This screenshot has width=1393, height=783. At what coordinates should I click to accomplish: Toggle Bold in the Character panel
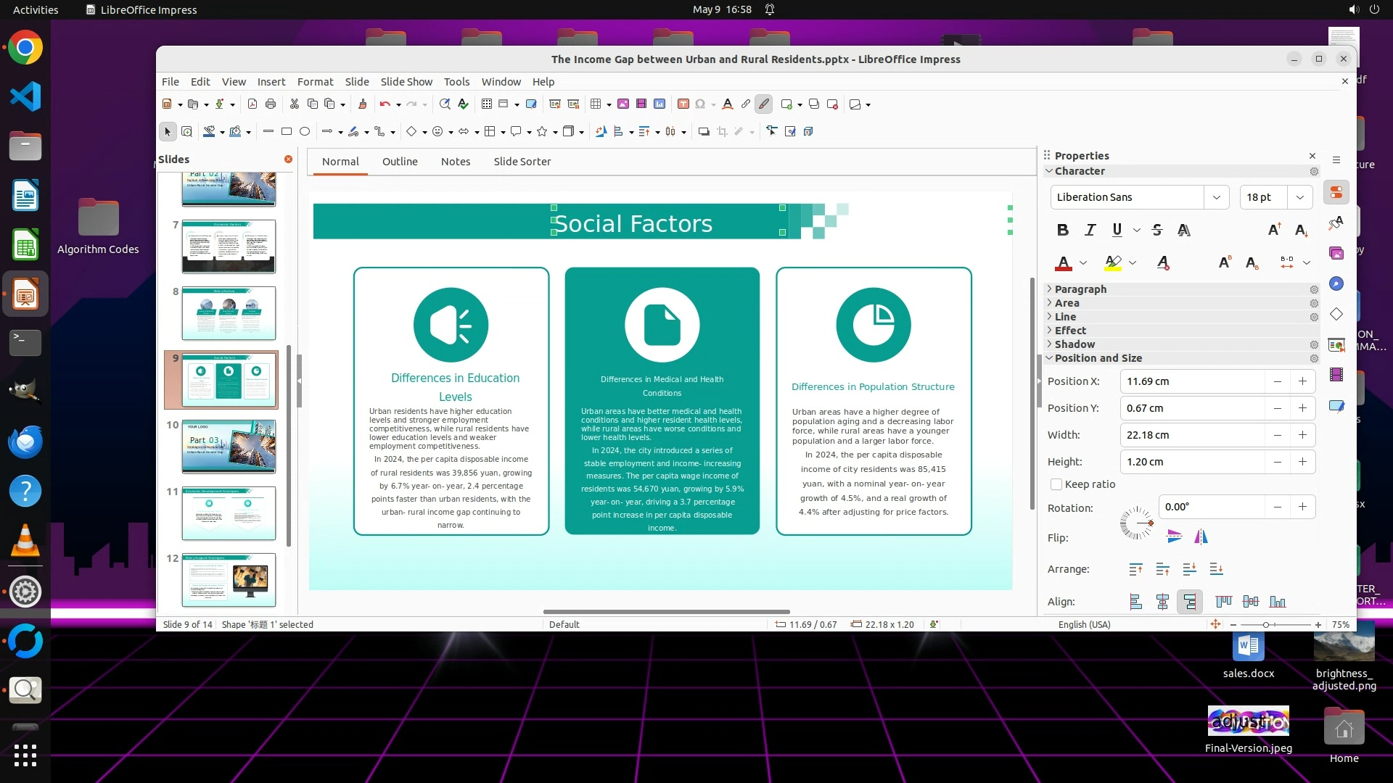point(1063,230)
